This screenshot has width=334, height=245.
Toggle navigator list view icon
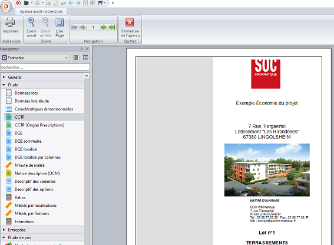point(75,58)
